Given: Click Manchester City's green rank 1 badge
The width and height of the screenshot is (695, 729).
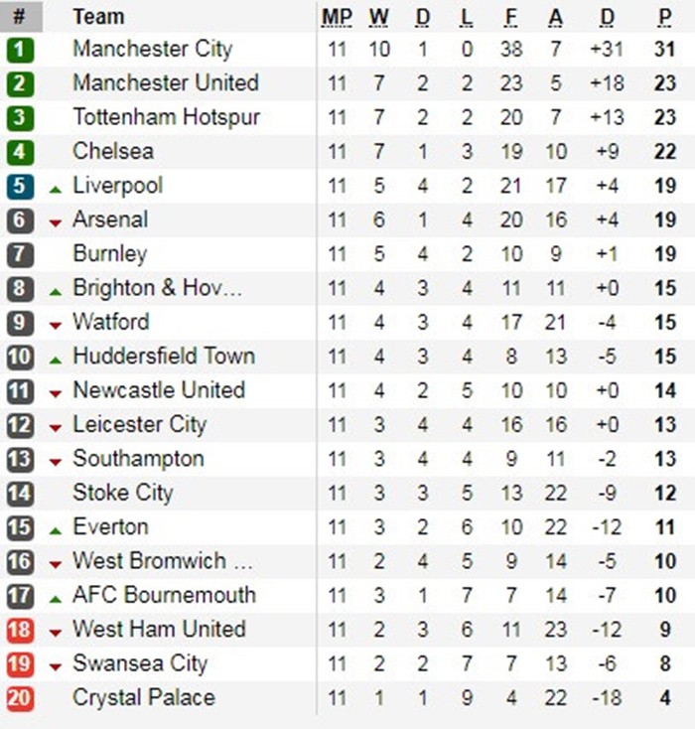Looking at the screenshot, I should click(20, 50).
